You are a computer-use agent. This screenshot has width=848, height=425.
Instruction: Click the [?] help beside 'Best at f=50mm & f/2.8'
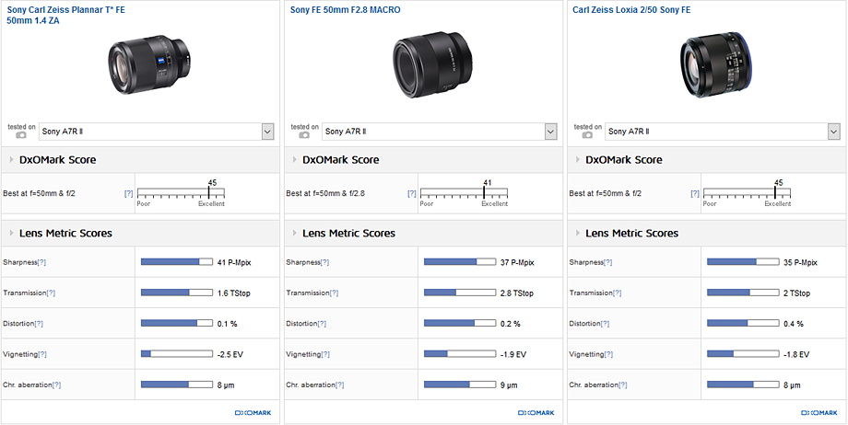[x=412, y=193]
